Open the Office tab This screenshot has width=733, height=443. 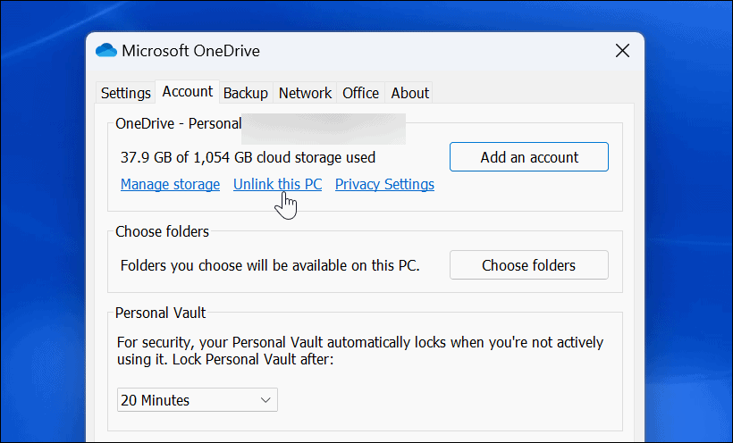[360, 93]
